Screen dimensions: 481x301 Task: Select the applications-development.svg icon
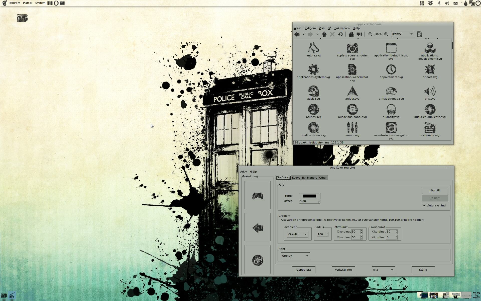[430, 48]
